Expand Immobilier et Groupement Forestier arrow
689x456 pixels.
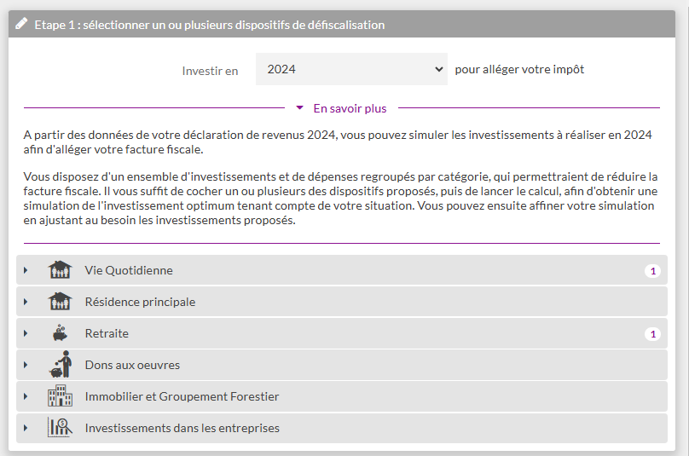pyautogui.click(x=26, y=396)
